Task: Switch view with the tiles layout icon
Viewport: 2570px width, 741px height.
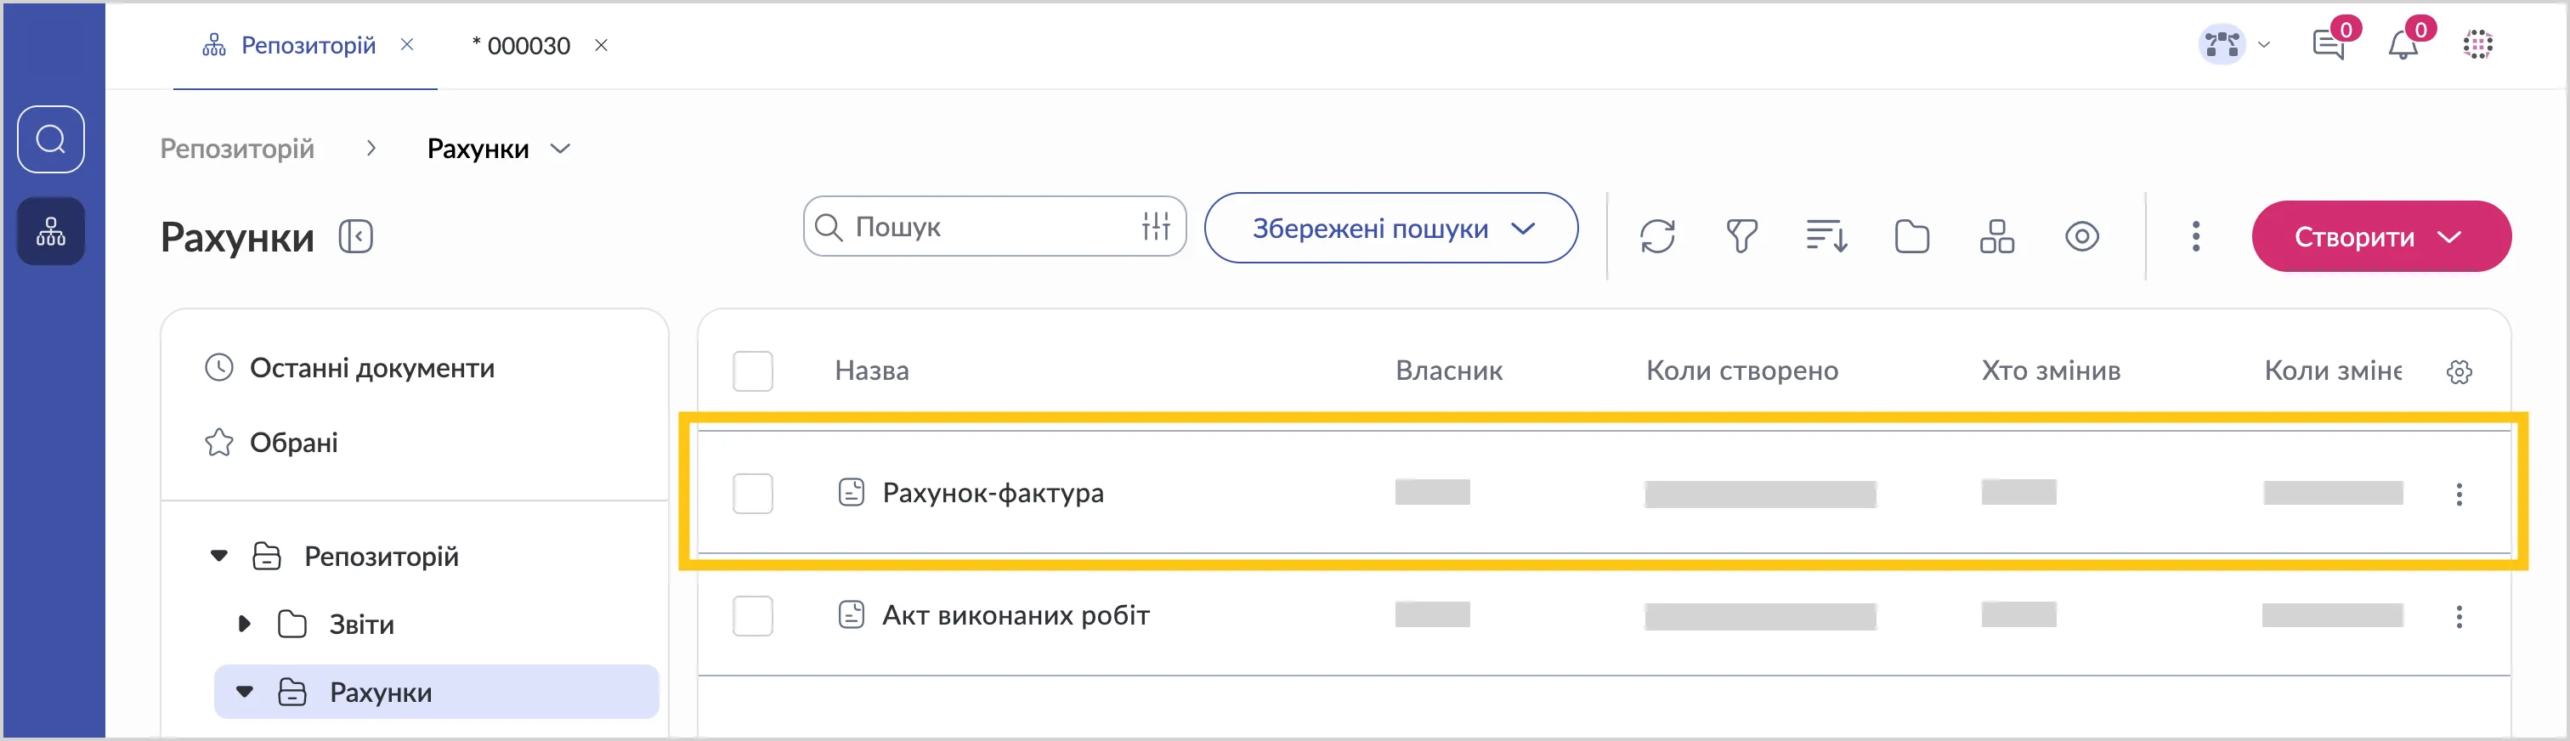Action: point(1996,236)
